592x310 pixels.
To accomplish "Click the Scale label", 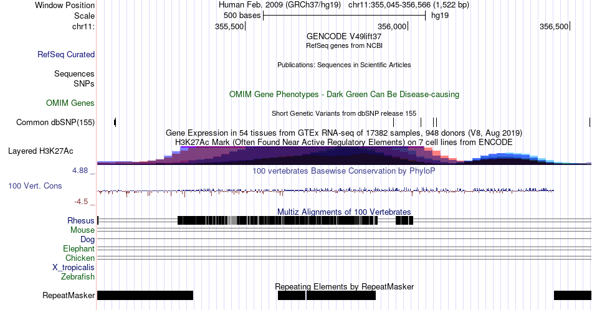I will (x=84, y=16).
